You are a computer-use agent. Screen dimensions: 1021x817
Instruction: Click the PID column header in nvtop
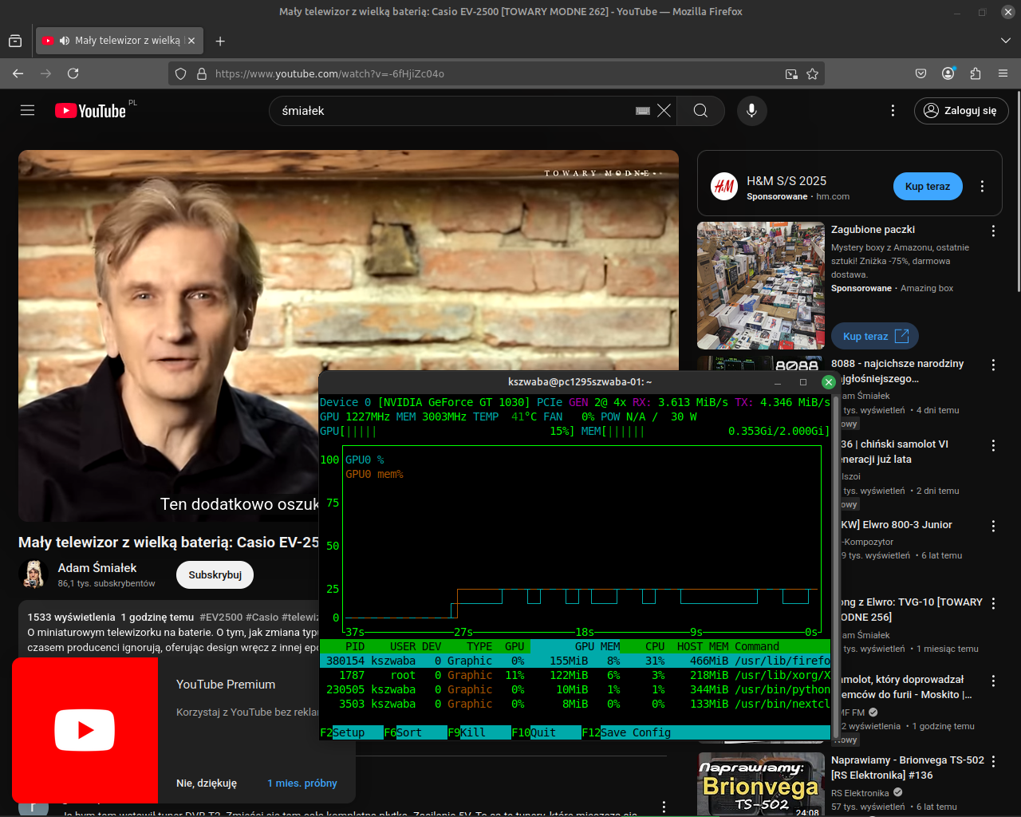tap(355, 646)
